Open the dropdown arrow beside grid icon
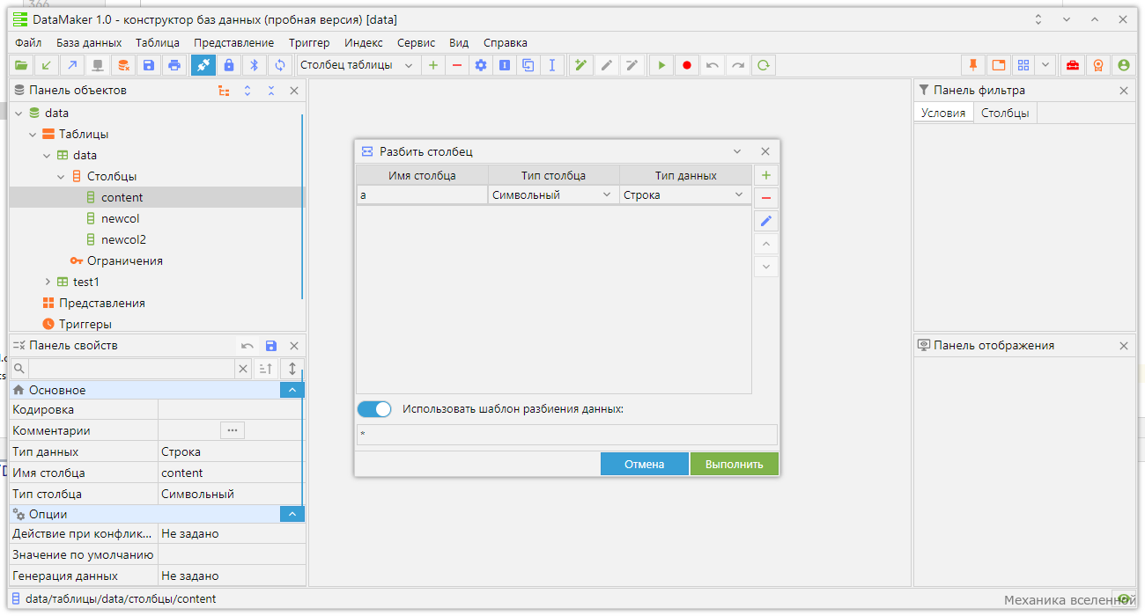1145x616 pixels. [1045, 65]
